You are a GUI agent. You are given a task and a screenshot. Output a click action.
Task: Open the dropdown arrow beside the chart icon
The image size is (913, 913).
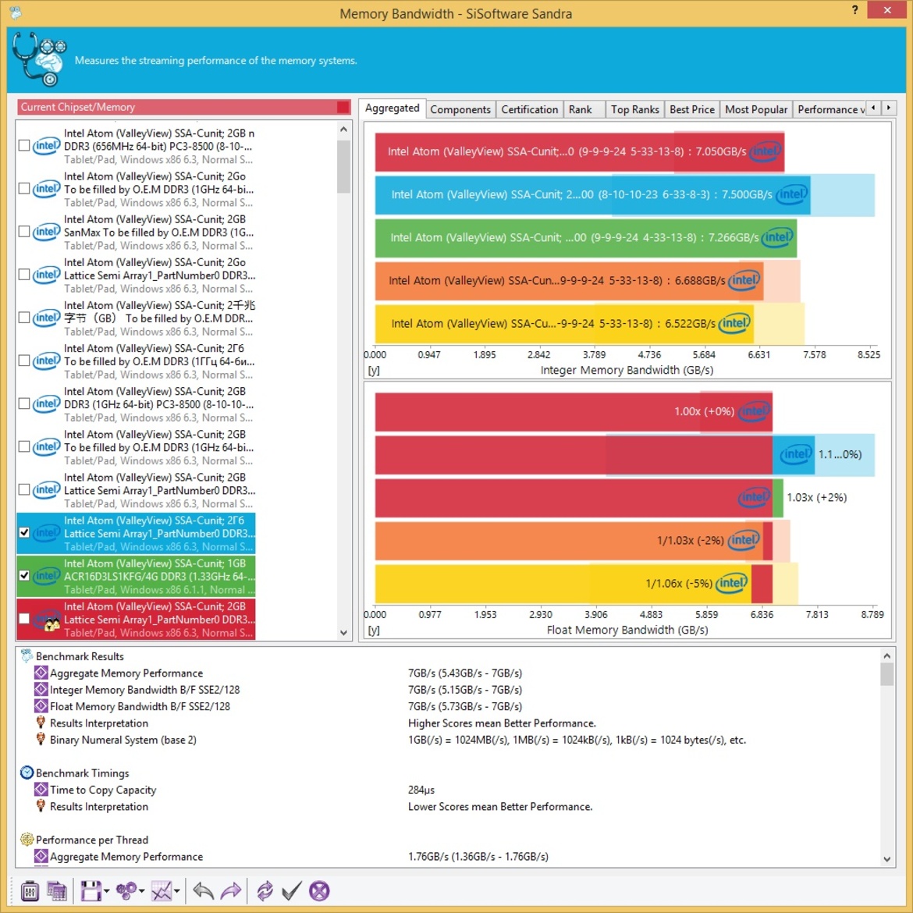176,891
